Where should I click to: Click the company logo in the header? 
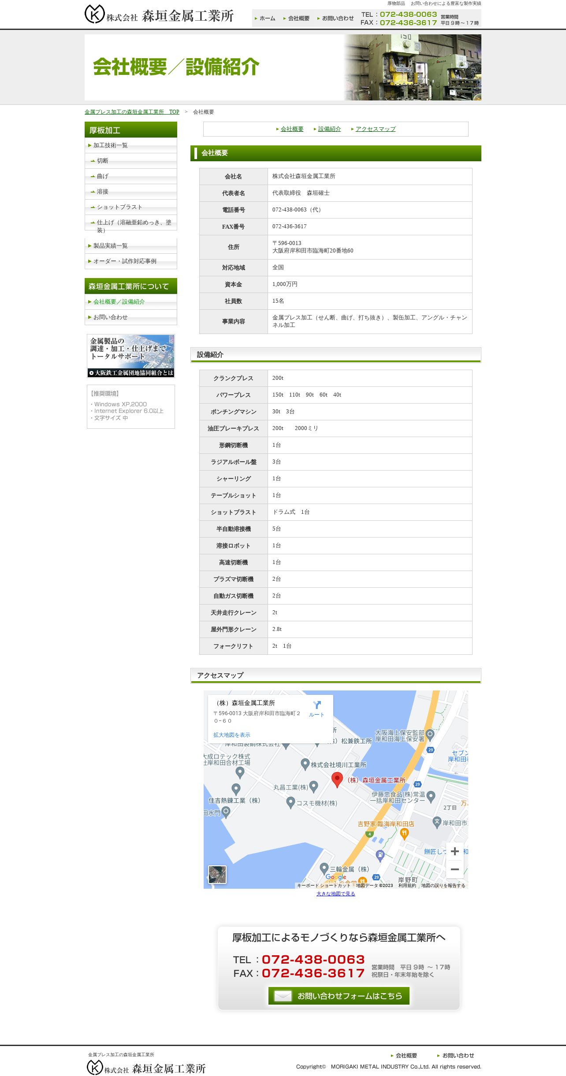pyautogui.click(x=159, y=15)
